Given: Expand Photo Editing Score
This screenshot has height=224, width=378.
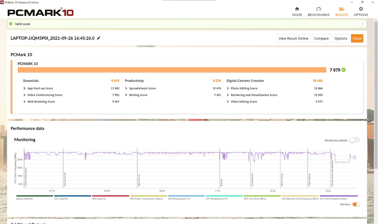Looking at the screenshot, I should (x=228, y=88).
